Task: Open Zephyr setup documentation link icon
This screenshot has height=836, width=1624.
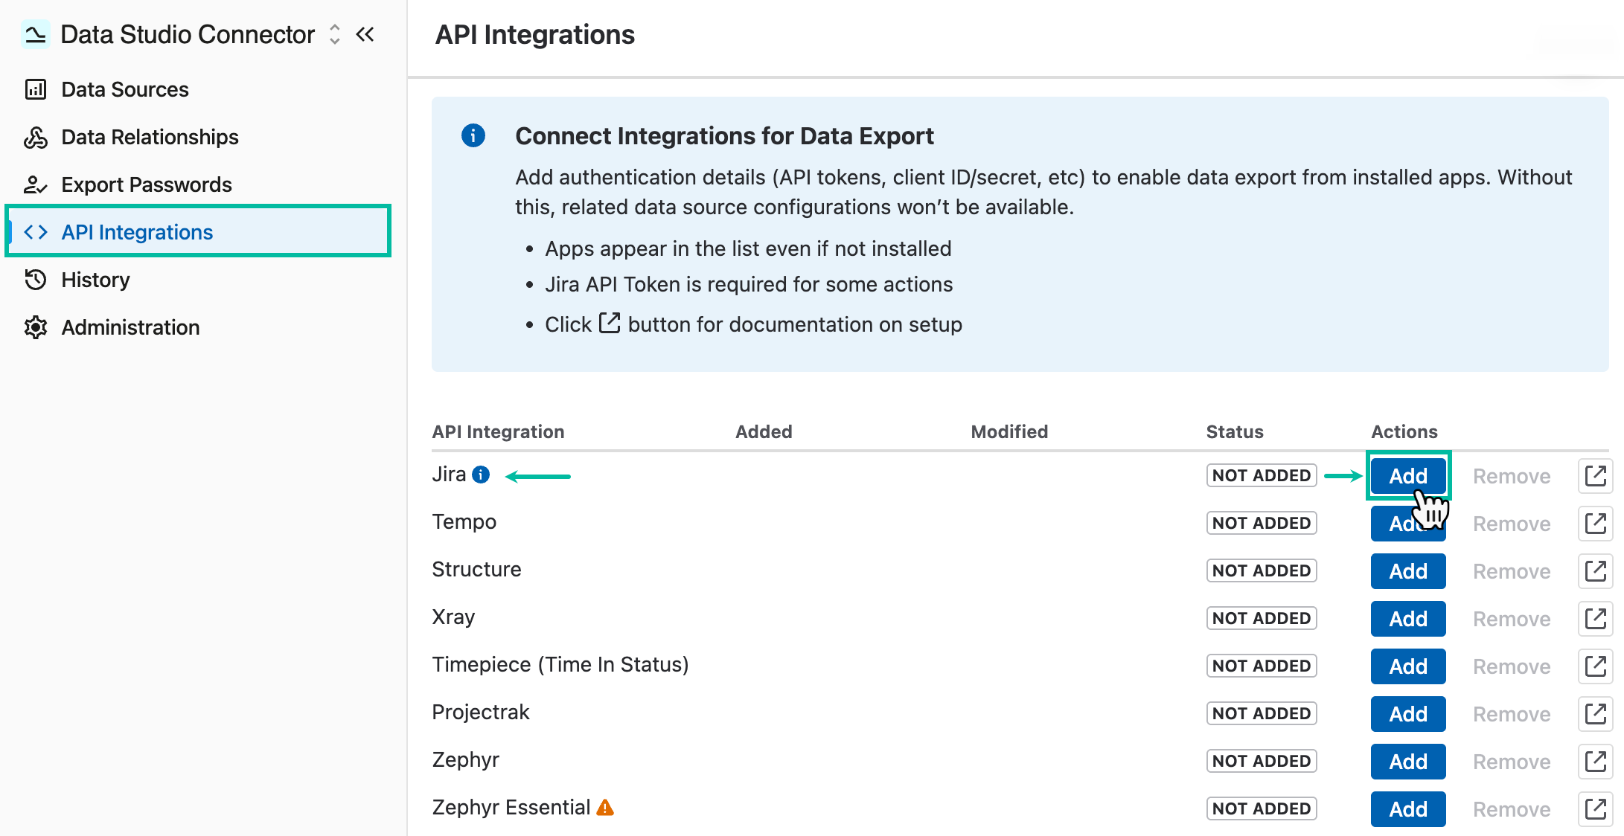Action: click(x=1596, y=762)
